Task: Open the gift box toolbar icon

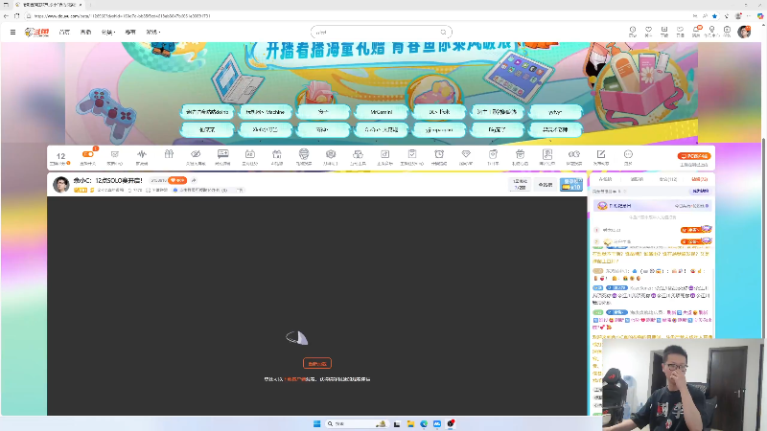Action: coord(170,154)
